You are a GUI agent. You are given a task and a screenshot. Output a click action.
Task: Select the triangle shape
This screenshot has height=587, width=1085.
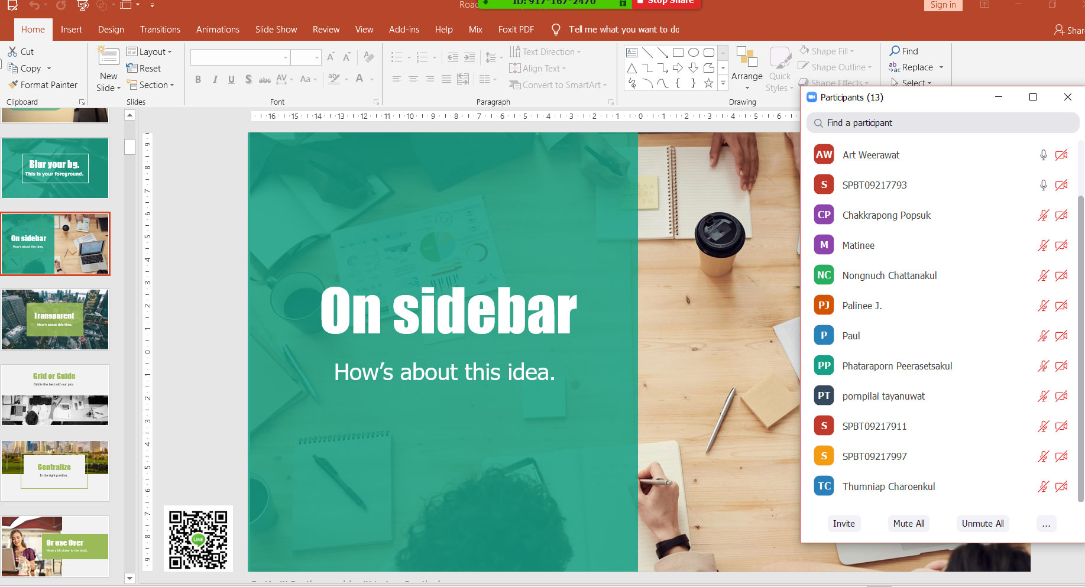[x=632, y=68]
